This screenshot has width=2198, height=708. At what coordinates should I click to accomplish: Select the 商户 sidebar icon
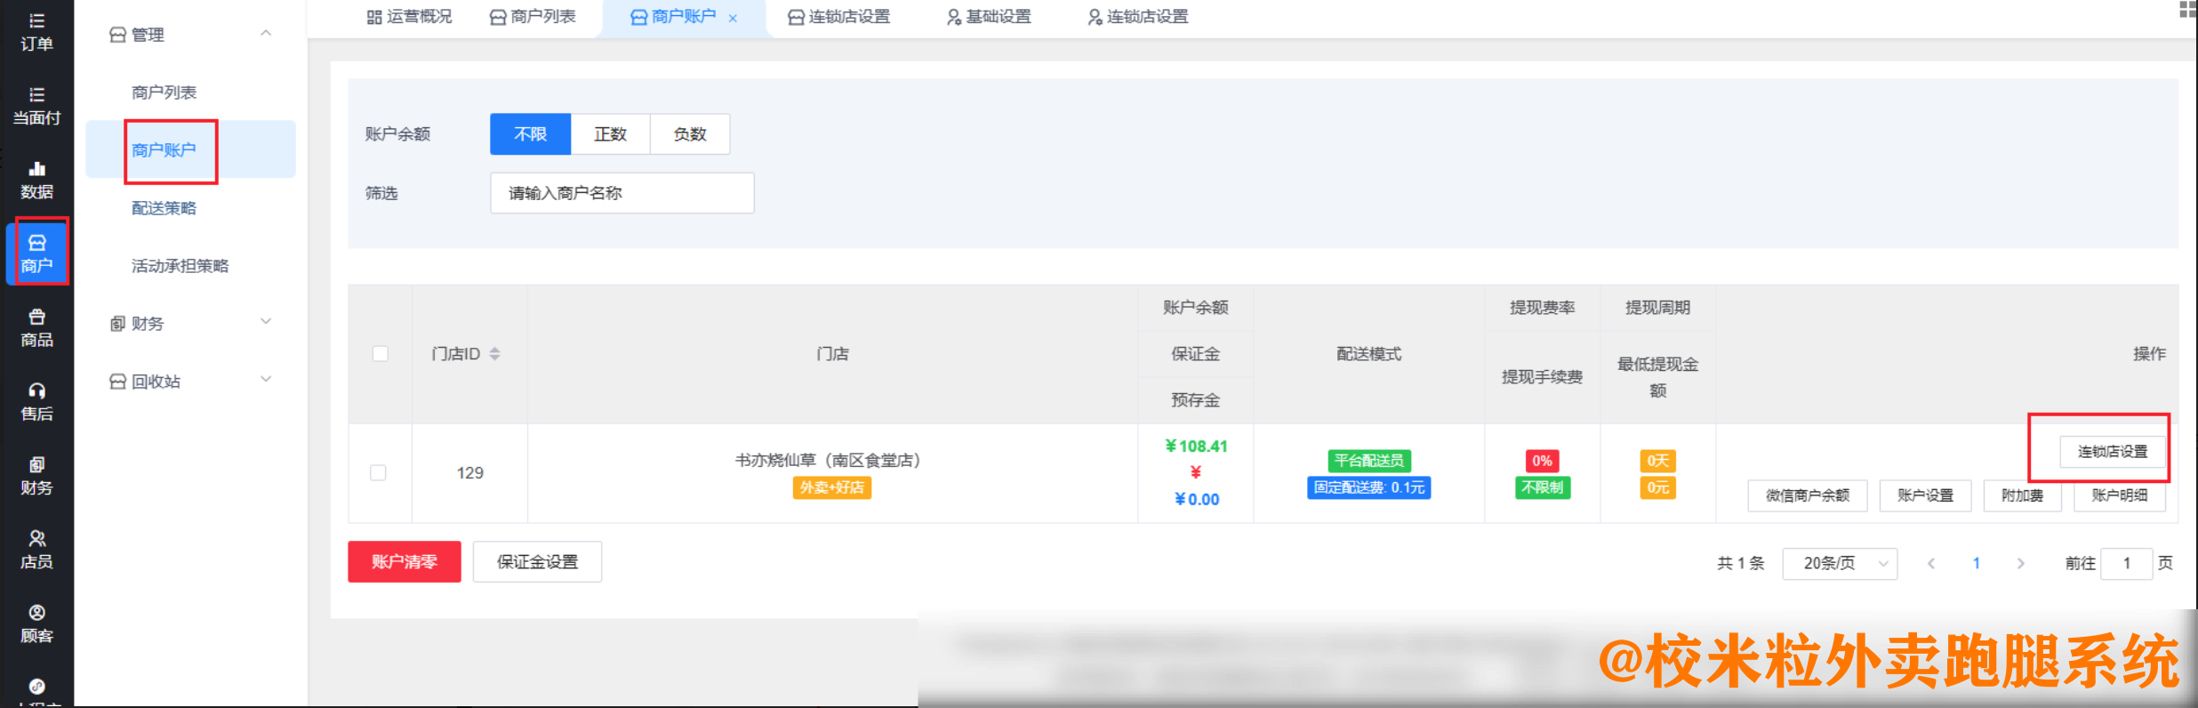pyautogui.click(x=36, y=253)
